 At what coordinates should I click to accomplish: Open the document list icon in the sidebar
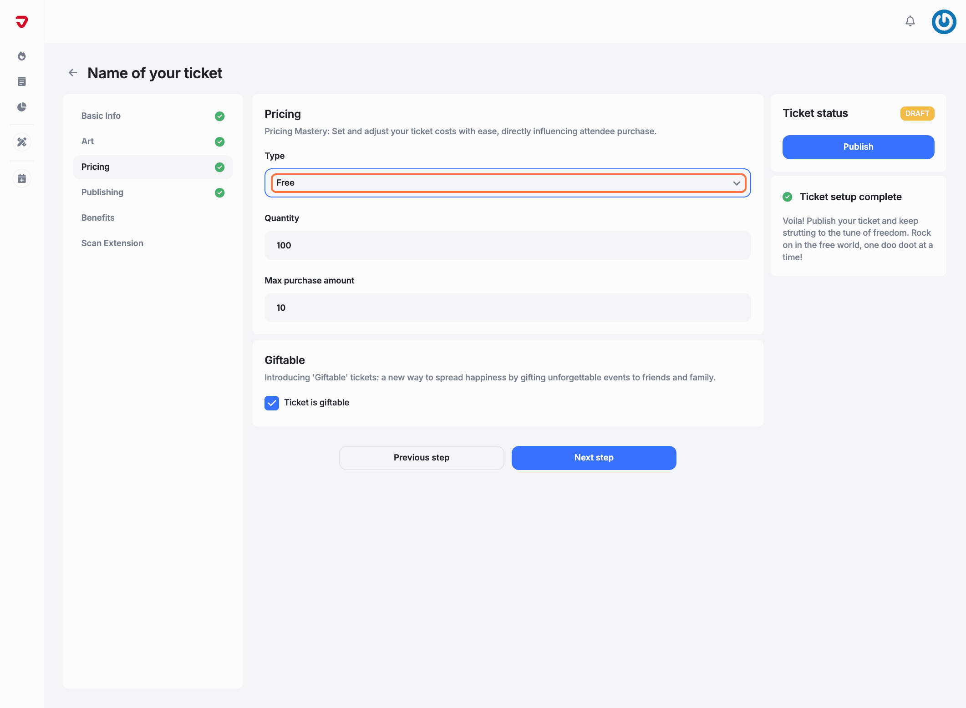click(21, 81)
